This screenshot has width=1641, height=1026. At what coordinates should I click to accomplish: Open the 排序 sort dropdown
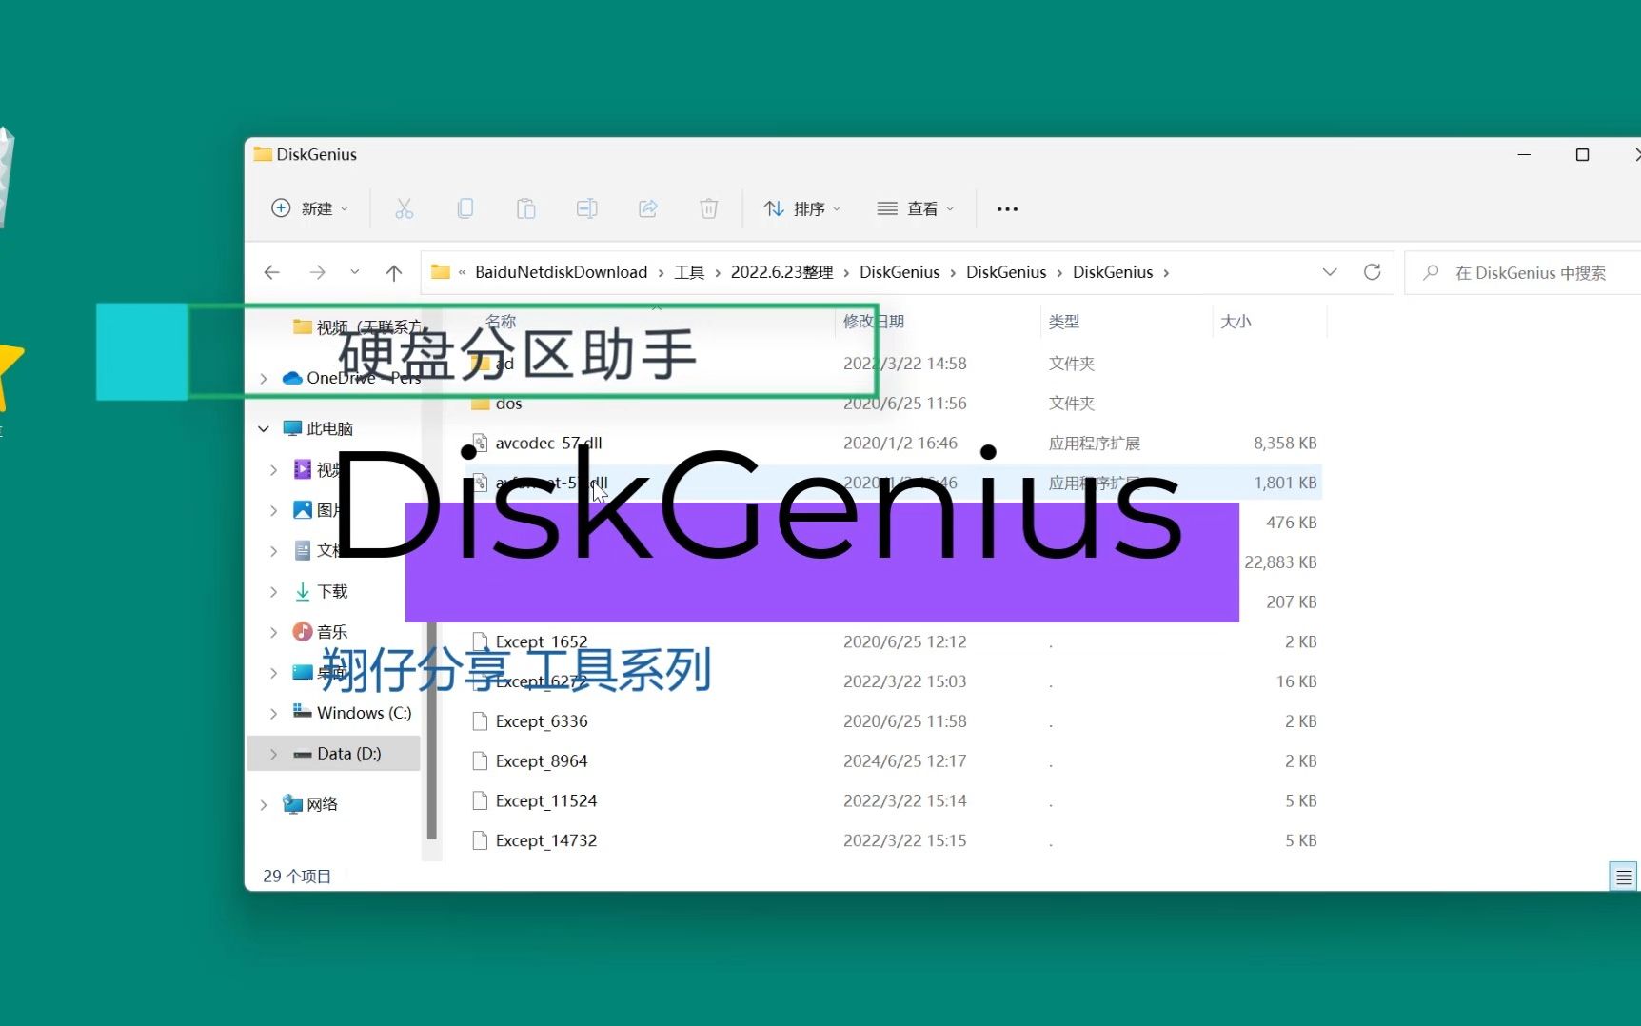(802, 208)
